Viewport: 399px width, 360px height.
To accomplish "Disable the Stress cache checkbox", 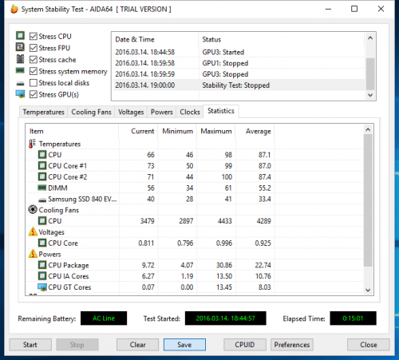I will coord(34,60).
